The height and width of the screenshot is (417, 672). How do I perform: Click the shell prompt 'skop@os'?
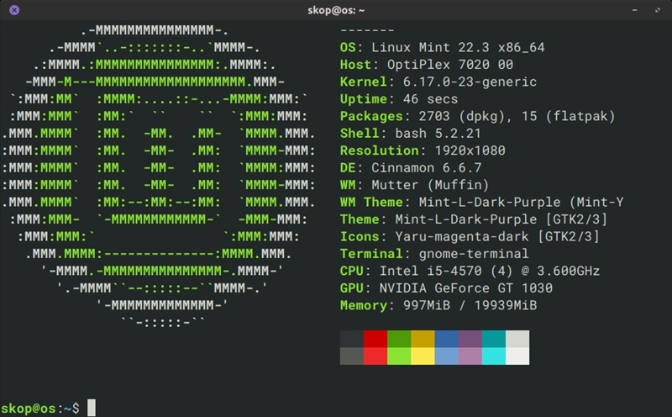29,408
